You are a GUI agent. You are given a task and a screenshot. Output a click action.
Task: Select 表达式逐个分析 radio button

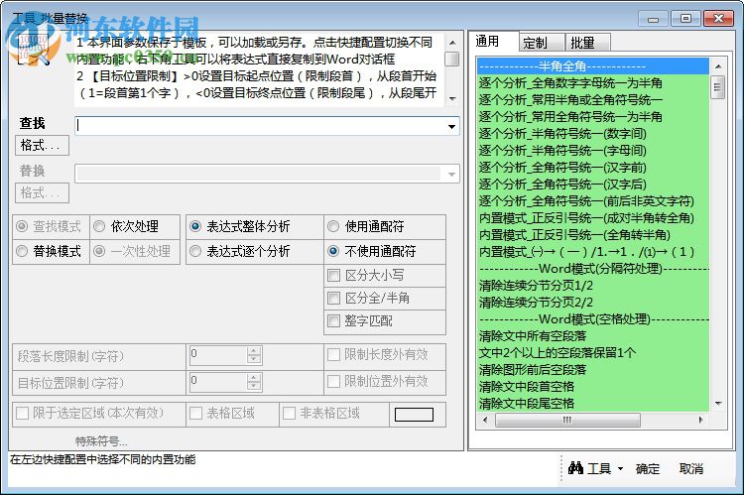[195, 251]
